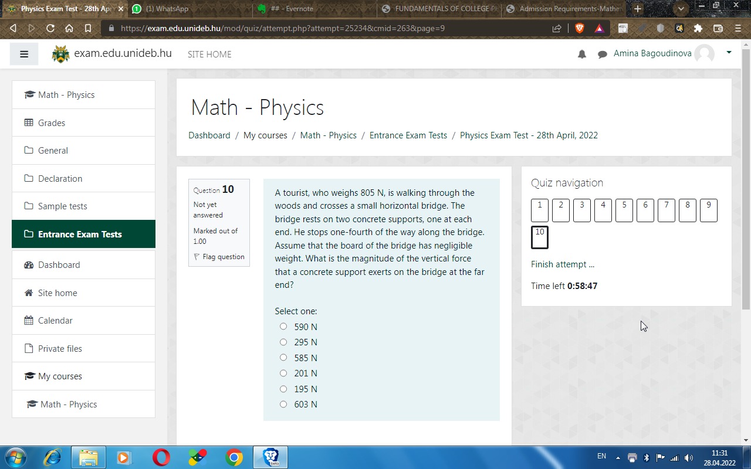
Task: Open question 3 from quiz navigation
Action: point(582,210)
